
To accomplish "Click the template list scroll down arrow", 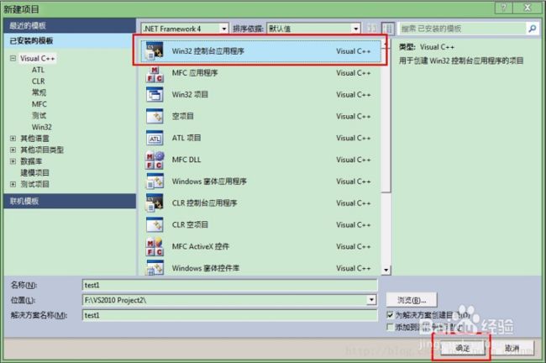I will 386,270.
